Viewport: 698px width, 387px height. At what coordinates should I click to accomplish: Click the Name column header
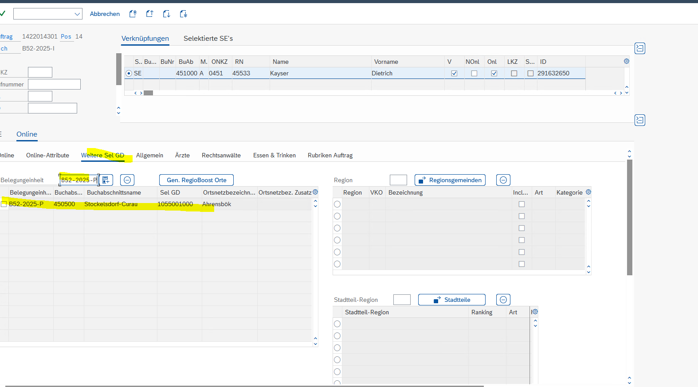point(321,62)
